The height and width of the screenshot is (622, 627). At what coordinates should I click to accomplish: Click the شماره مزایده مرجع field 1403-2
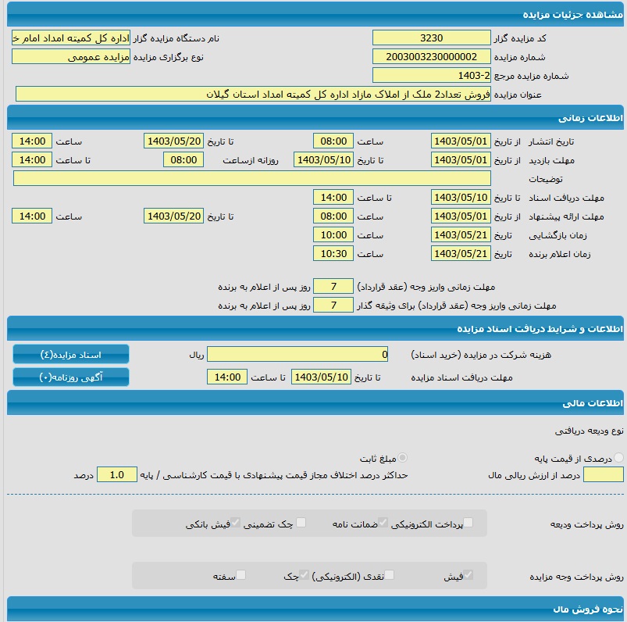pyautogui.click(x=432, y=75)
